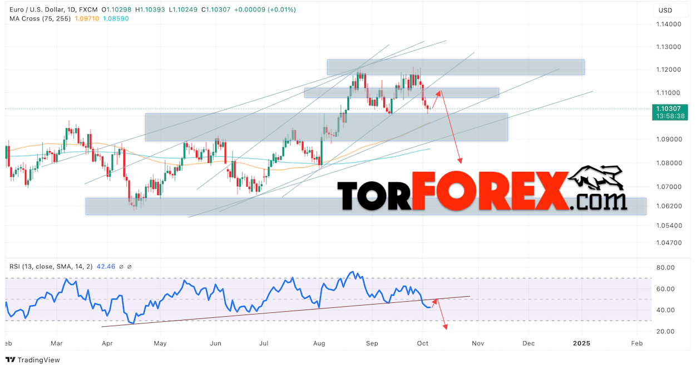Click the RSI value 42.46
The height and width of the screenshot is (369, 696).
[x=106, y=267]
